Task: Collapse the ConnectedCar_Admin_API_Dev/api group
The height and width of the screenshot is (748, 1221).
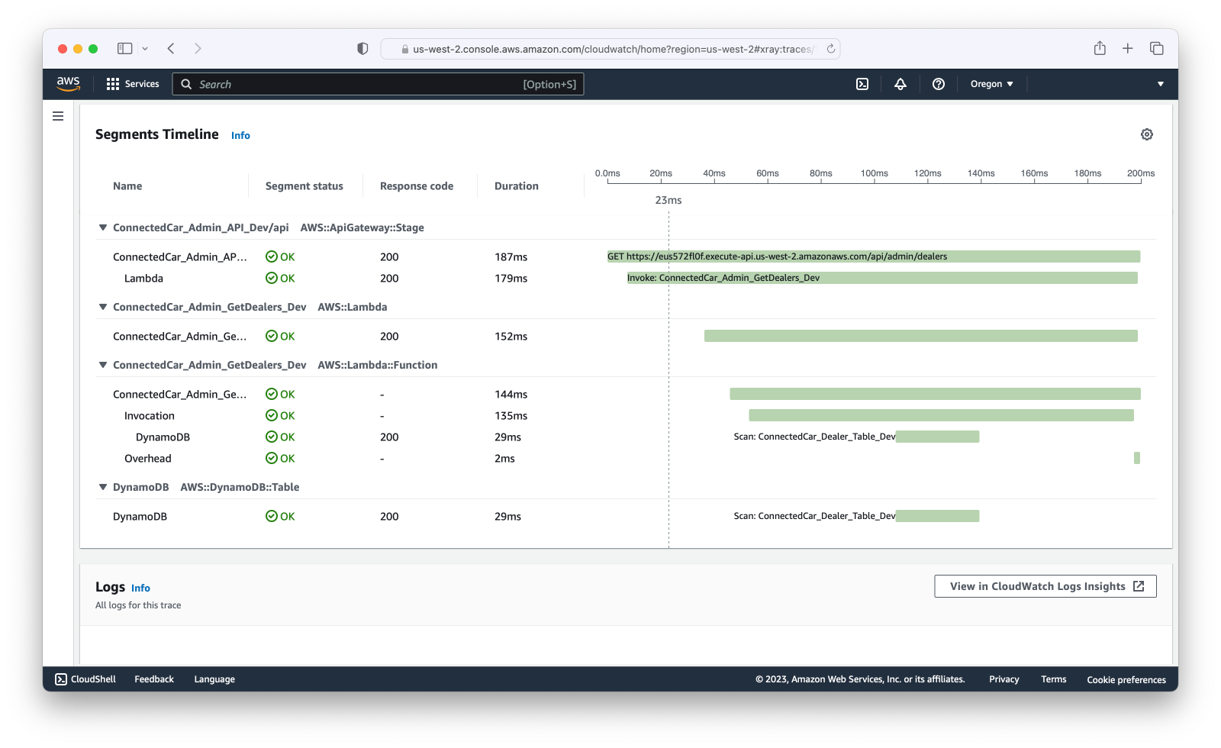Action: [x=103, y=227]
